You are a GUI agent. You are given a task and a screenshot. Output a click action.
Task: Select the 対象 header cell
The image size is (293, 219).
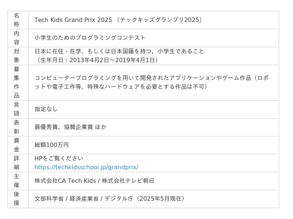(18, 56)
